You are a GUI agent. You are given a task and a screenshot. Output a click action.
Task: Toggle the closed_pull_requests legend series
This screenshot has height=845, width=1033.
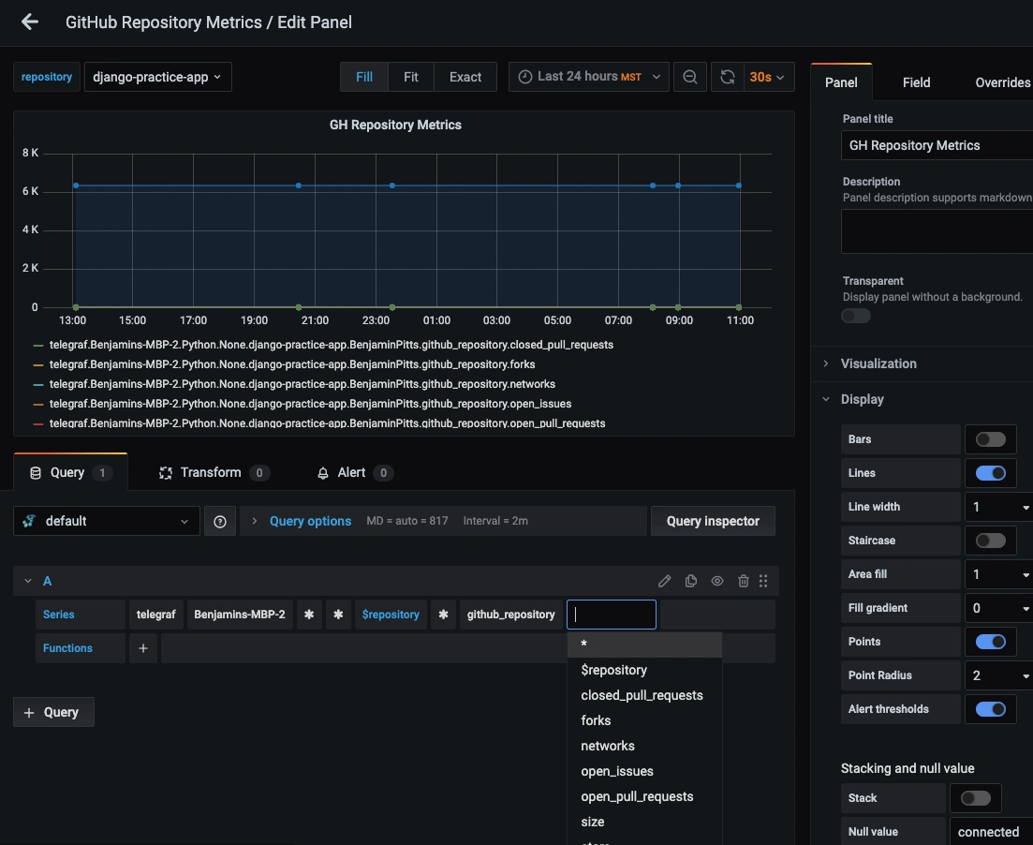click(332, 345)
